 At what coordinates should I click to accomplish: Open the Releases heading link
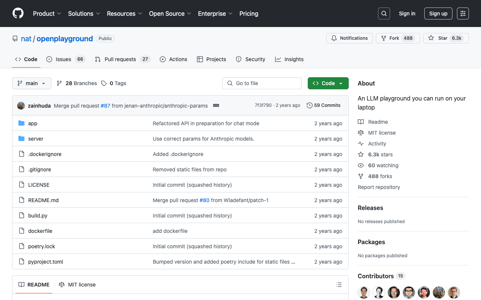(x=371, y=208)
